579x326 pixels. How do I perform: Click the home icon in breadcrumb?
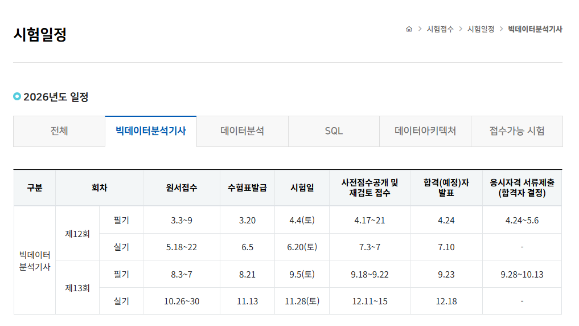(x=409, y=29)
